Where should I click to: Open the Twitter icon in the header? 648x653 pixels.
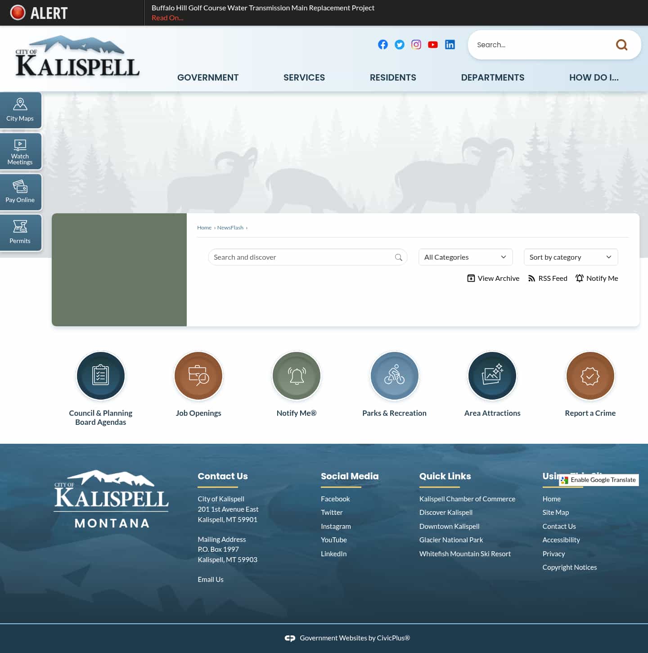(x=400, y=45)
